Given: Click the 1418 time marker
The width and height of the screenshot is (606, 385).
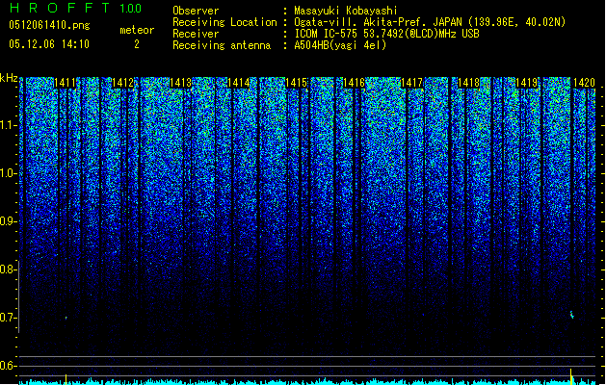Looking at the screenshot, I should click(x=469, y=83).
